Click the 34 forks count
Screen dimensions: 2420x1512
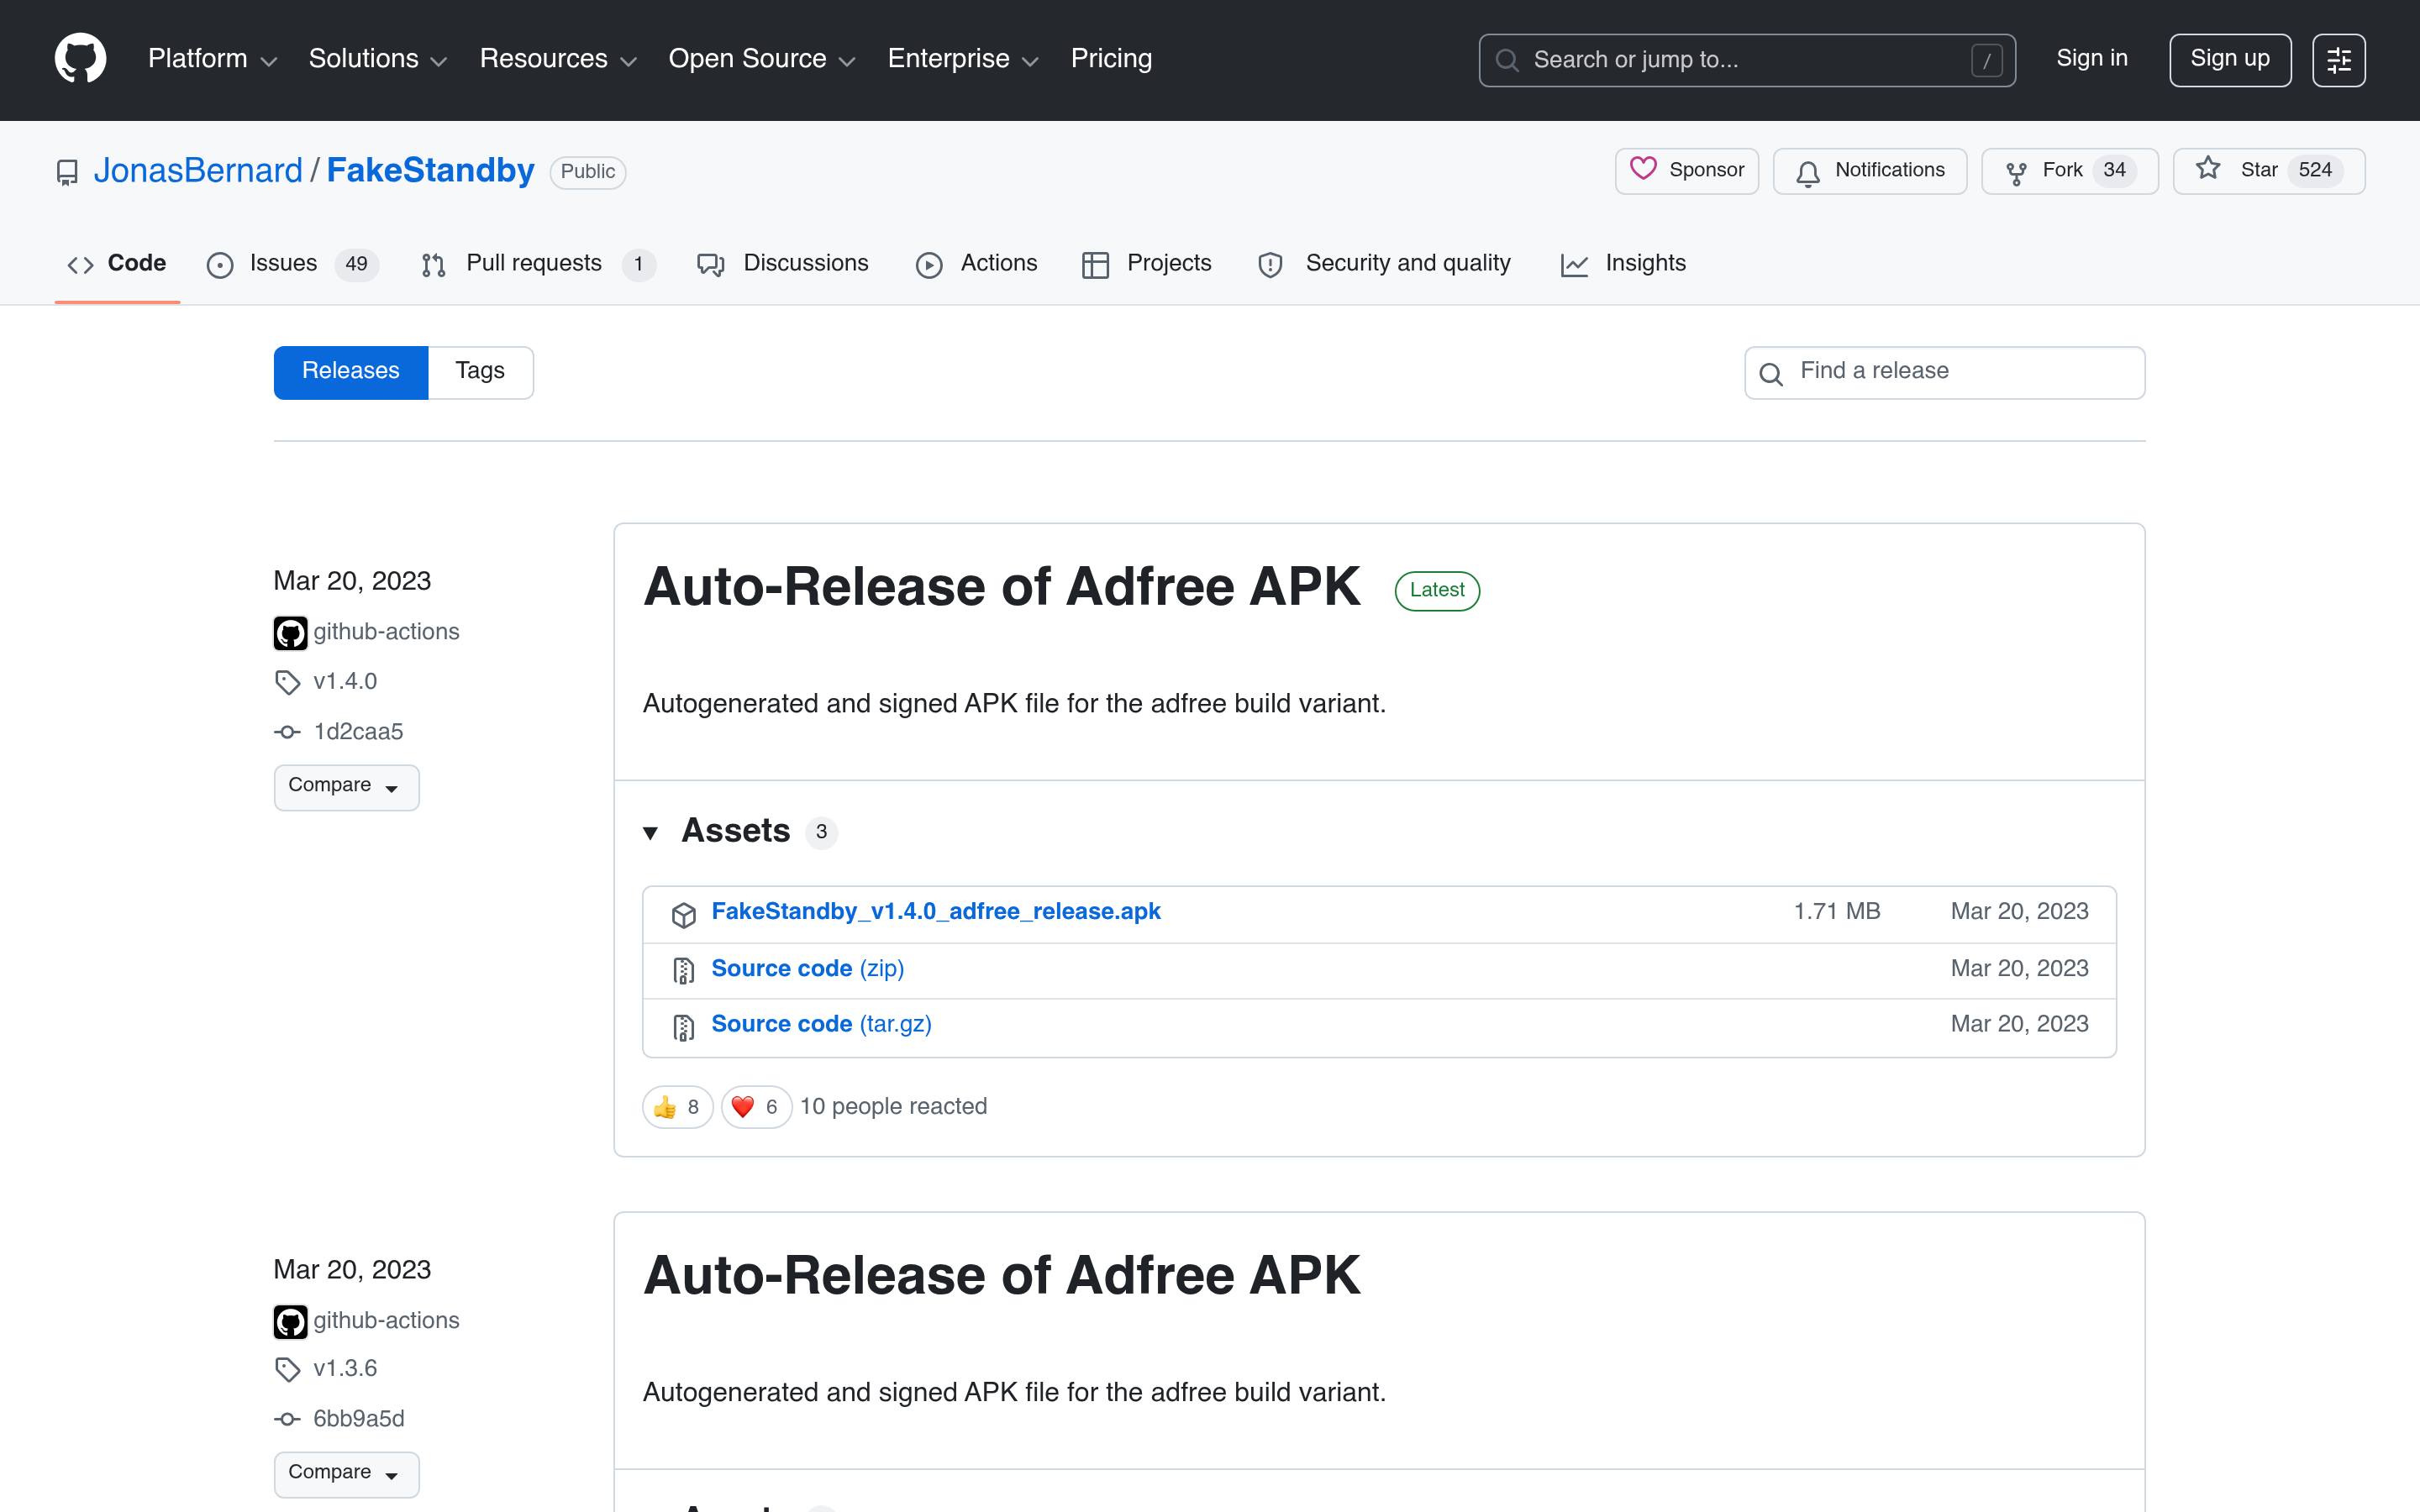2114,171
